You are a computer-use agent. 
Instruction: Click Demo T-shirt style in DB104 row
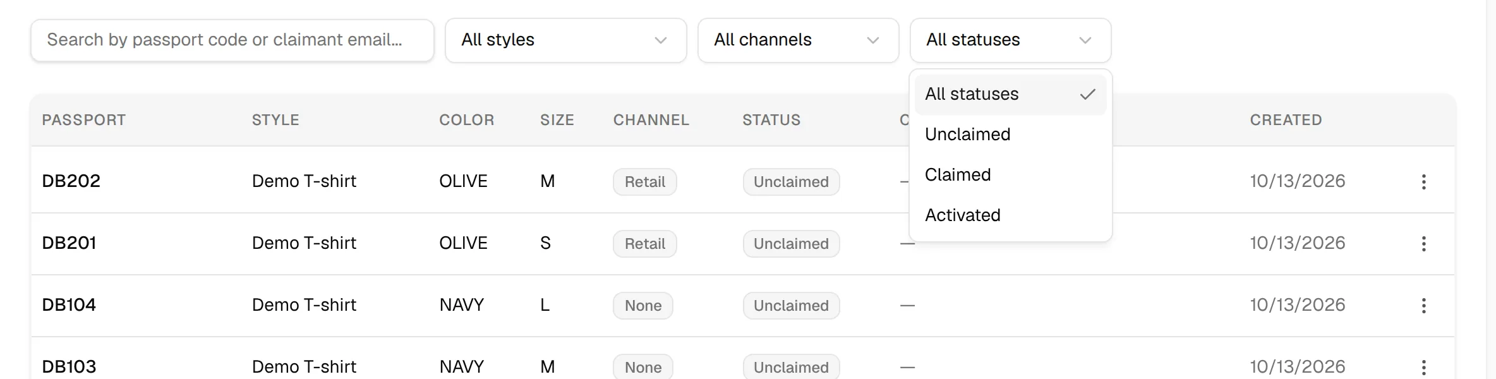point(304,305)
